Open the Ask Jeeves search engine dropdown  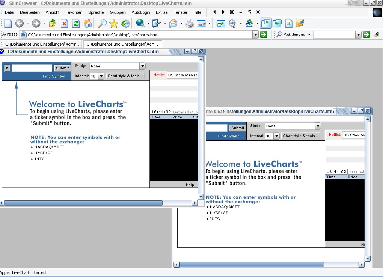click(309, 34)
